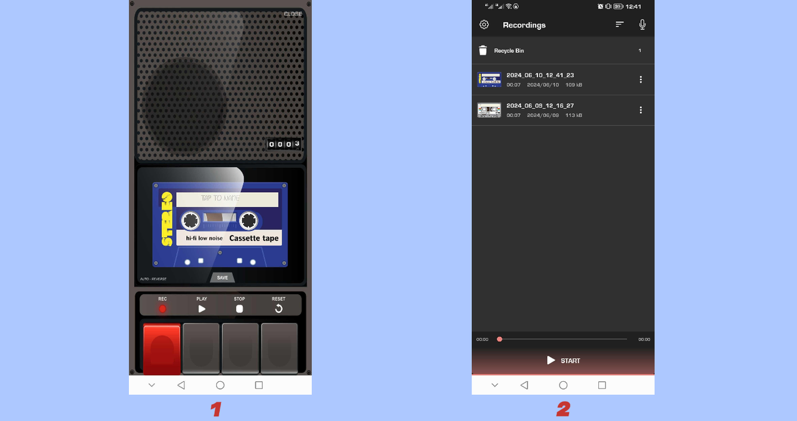Select recording 2024_06_09_12_16_27

(563, 110)
